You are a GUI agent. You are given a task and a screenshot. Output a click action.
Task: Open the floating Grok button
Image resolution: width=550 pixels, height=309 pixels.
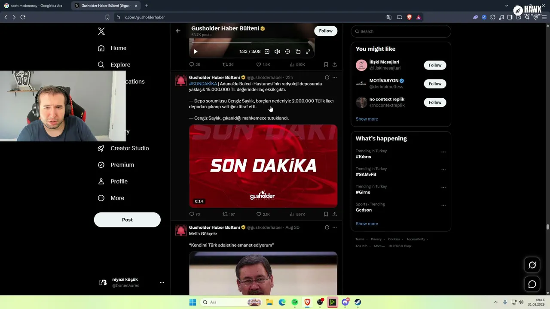click(x=532, y=265)
